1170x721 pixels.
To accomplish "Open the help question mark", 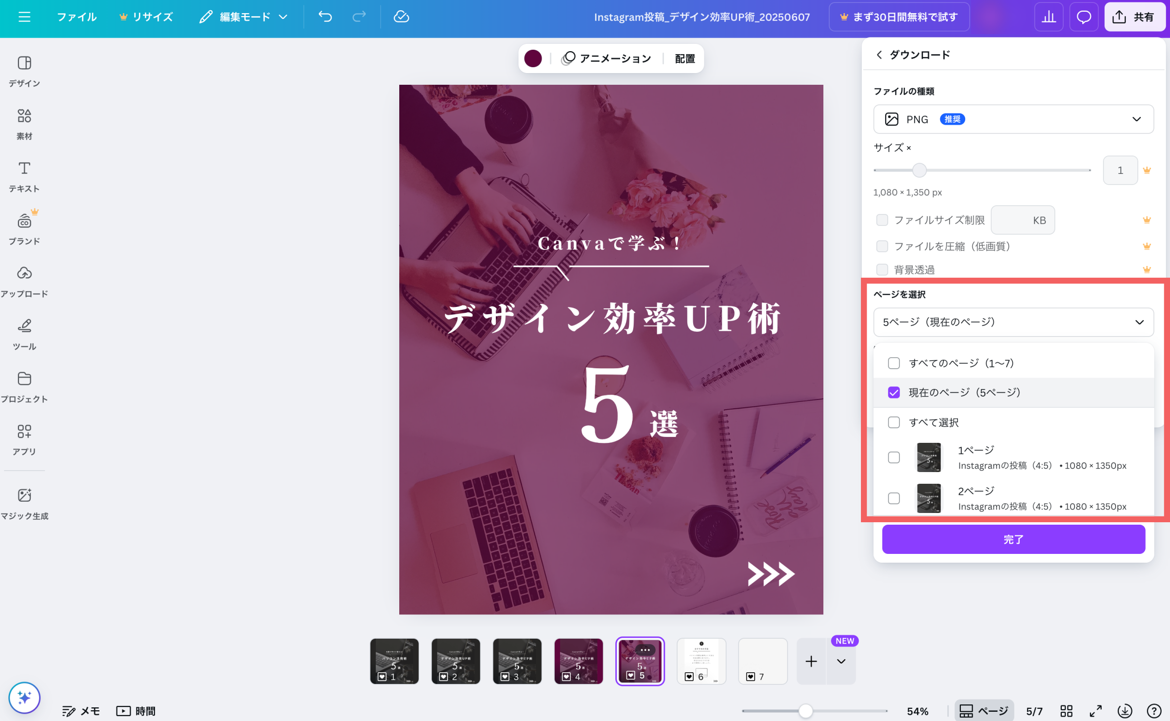I will coord(1154,711).
